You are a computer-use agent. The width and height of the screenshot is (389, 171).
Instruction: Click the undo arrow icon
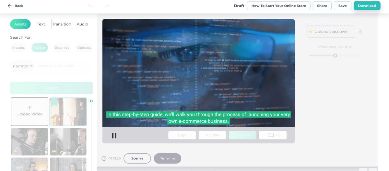pos(90,6)
